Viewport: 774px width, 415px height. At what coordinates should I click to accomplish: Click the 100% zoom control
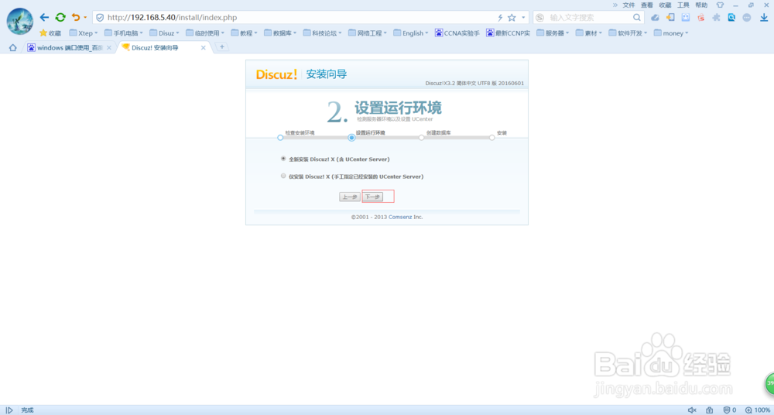click(x=758, y=410)
